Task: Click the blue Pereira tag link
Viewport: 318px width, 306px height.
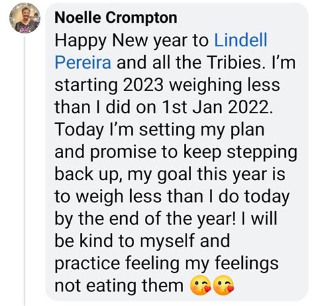Action: coord(83,62)
